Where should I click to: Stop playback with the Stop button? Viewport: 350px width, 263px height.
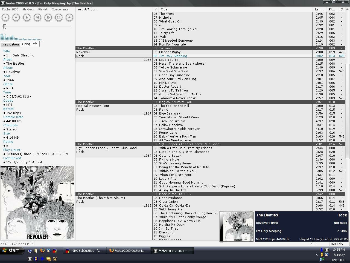(x=5, y=18)
